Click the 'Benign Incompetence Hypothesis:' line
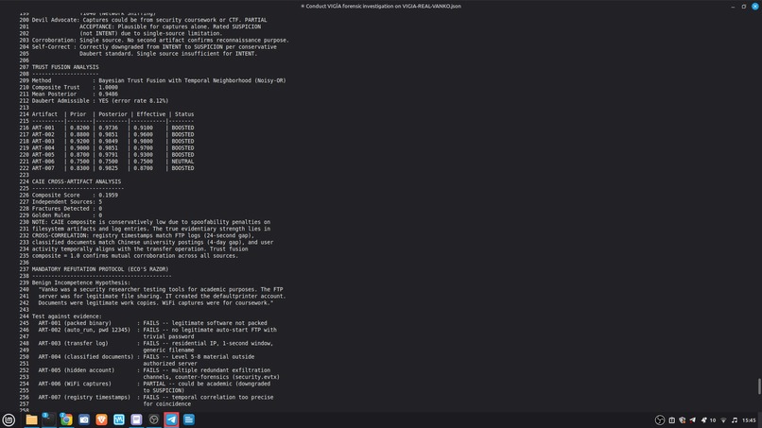The image size is (762, 428). point(81,282)
